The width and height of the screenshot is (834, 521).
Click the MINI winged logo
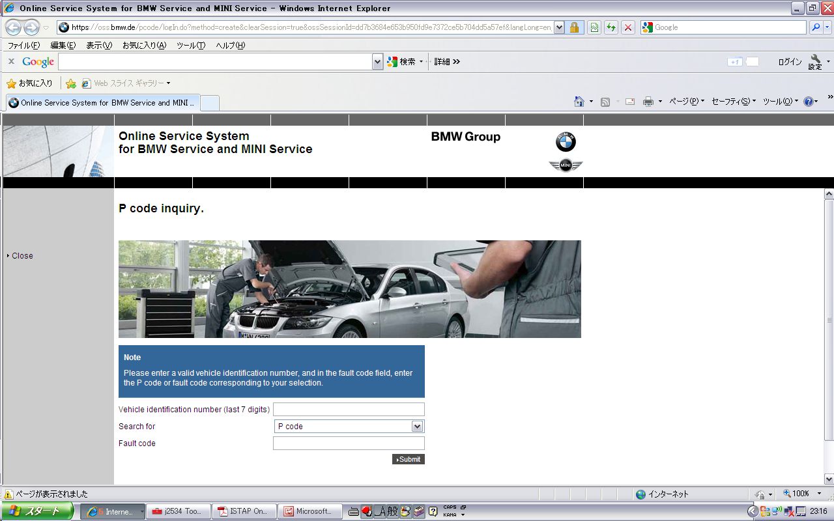pos(566,165)
